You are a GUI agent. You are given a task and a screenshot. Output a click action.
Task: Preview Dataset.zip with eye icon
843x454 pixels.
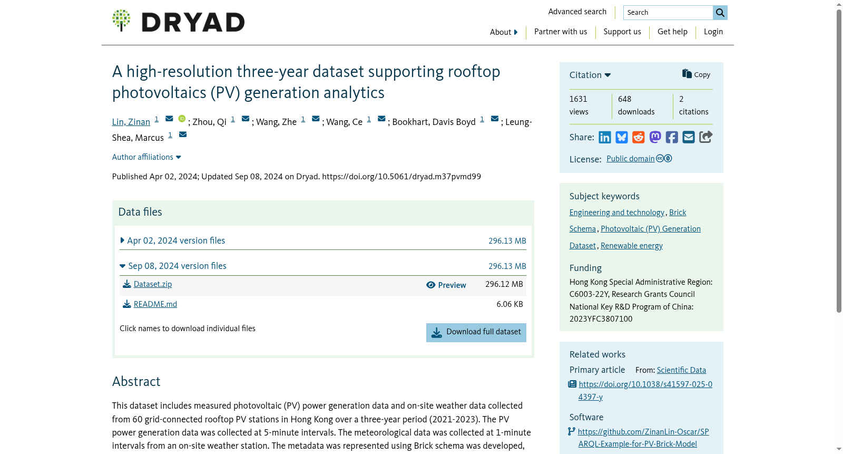click(446, 285)
